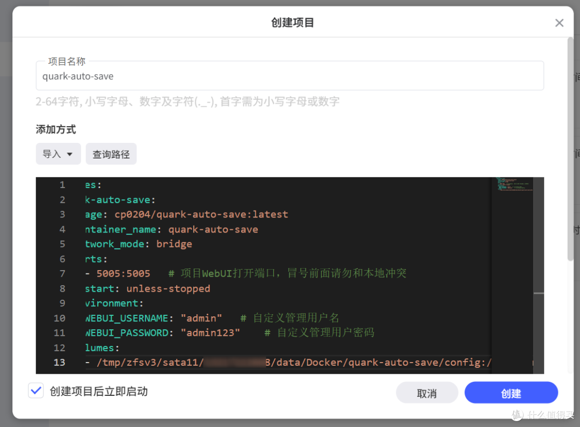The width and height of the screenshot is (580, 427).
Task: Click the blue 创建 button
Action: tap(511, 393)
